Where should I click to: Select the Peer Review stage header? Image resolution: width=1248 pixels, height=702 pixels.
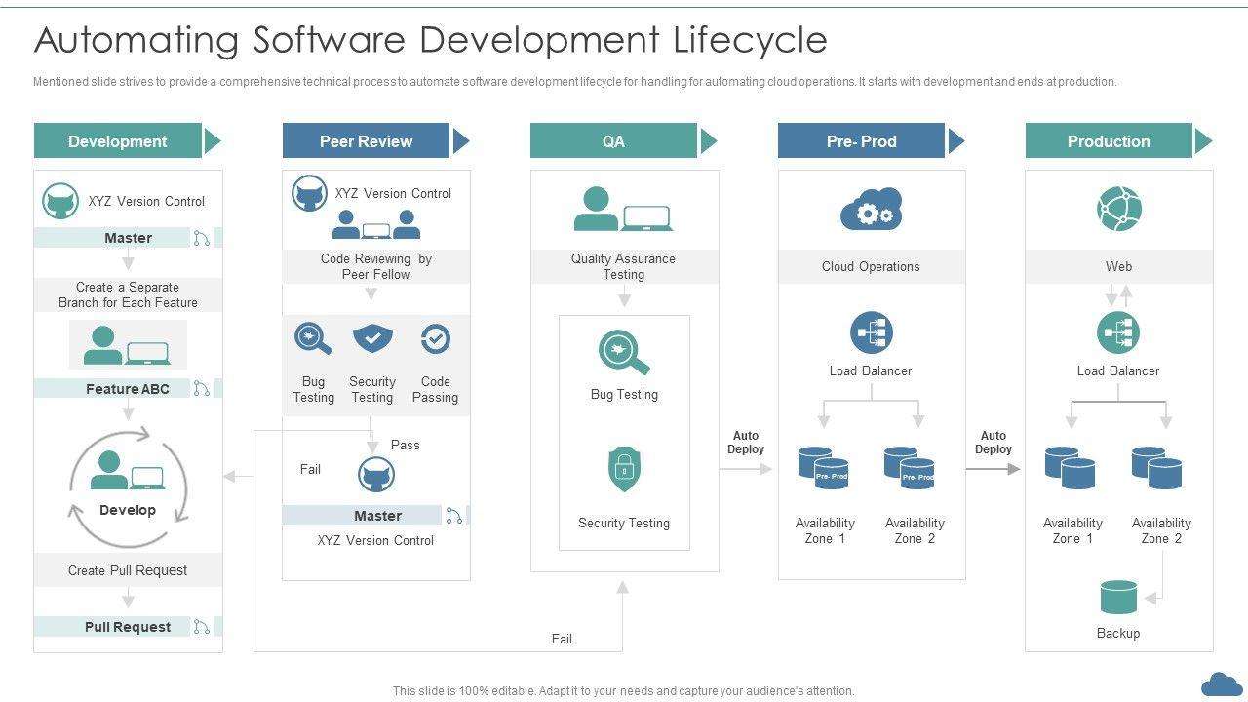(x=366, y=141)
